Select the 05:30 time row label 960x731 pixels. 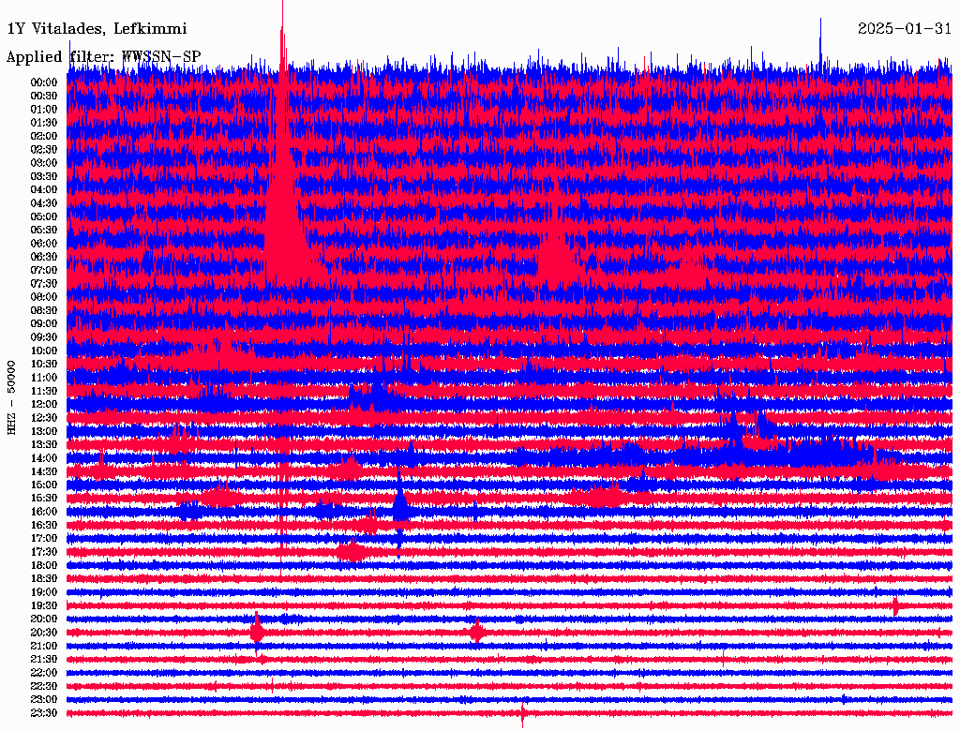44,231
